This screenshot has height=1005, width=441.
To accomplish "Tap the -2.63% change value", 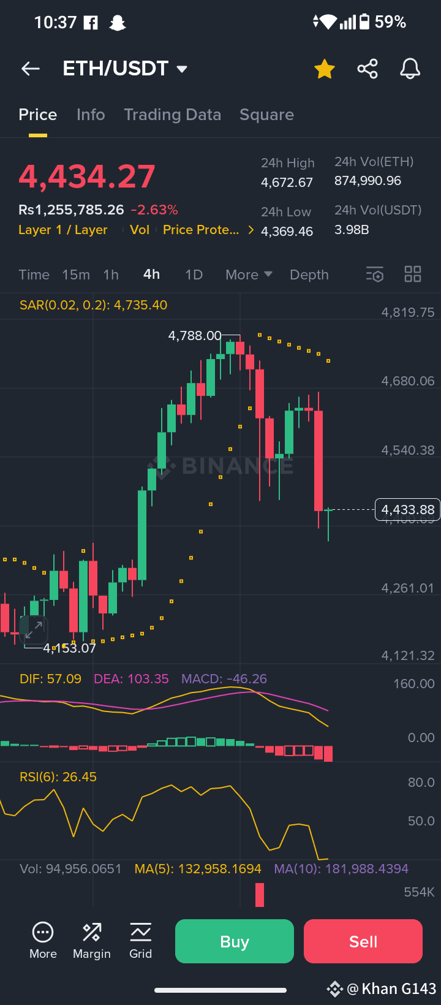I will [154, 210].
